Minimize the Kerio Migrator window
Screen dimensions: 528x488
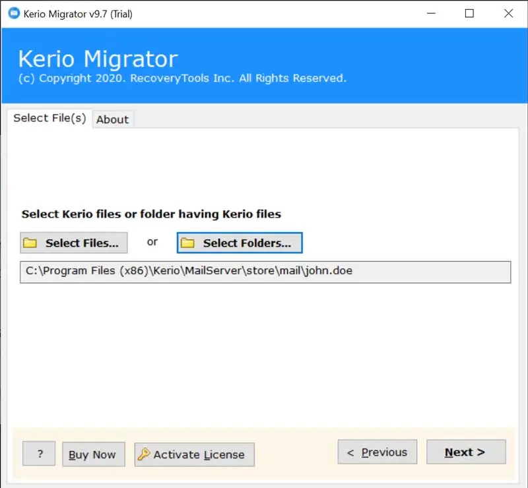click(x=431, y=13)
